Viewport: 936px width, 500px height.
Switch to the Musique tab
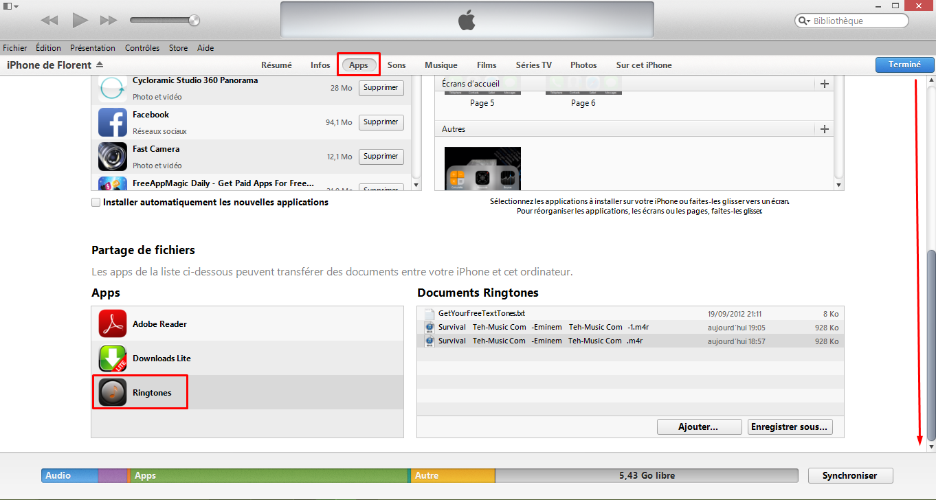[x=441, y=65]
